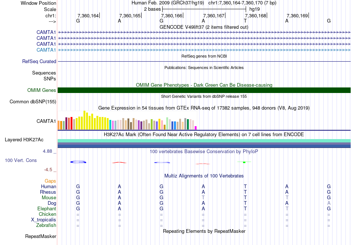Viewport: 351px width, 245px height.
Task: Click the OMIM Gene Phenotypes track title
Action: click(x=204, y=85)
